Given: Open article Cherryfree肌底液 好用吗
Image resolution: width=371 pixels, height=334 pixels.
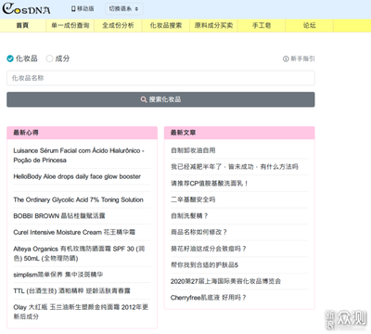Looking at the screenshot, I should (x=209, y=298).
